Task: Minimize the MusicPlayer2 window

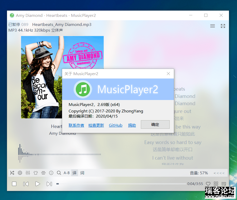Action: coord(191,15)
